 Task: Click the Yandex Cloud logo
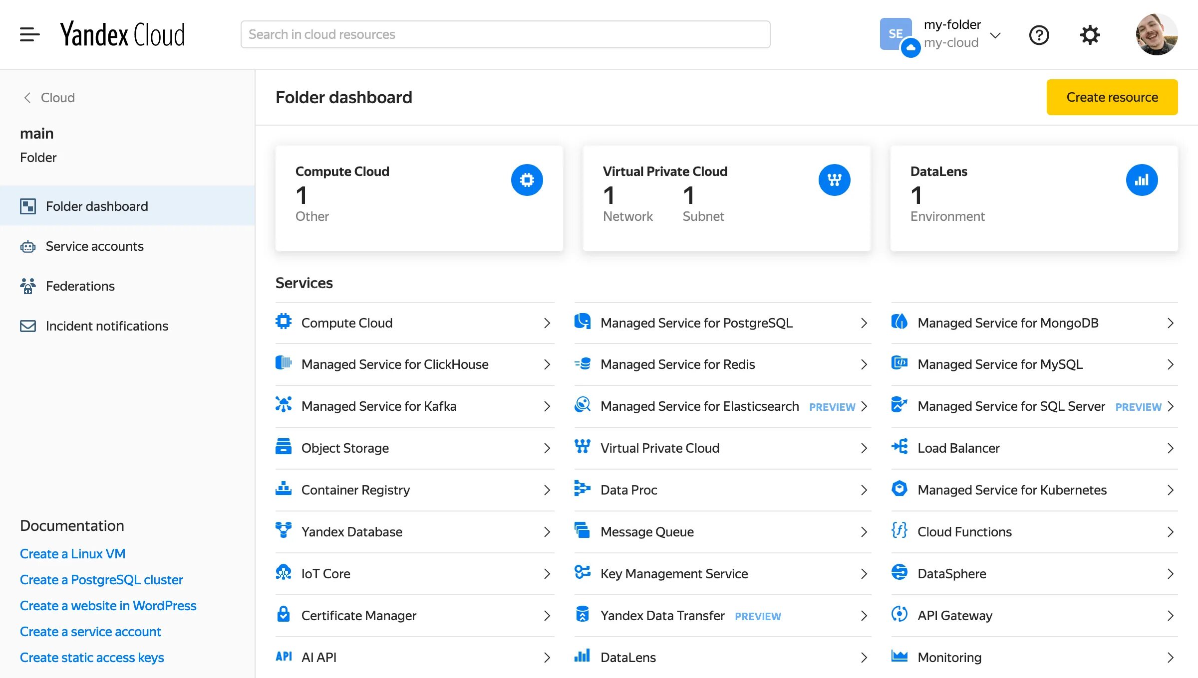tap(122, 34)
